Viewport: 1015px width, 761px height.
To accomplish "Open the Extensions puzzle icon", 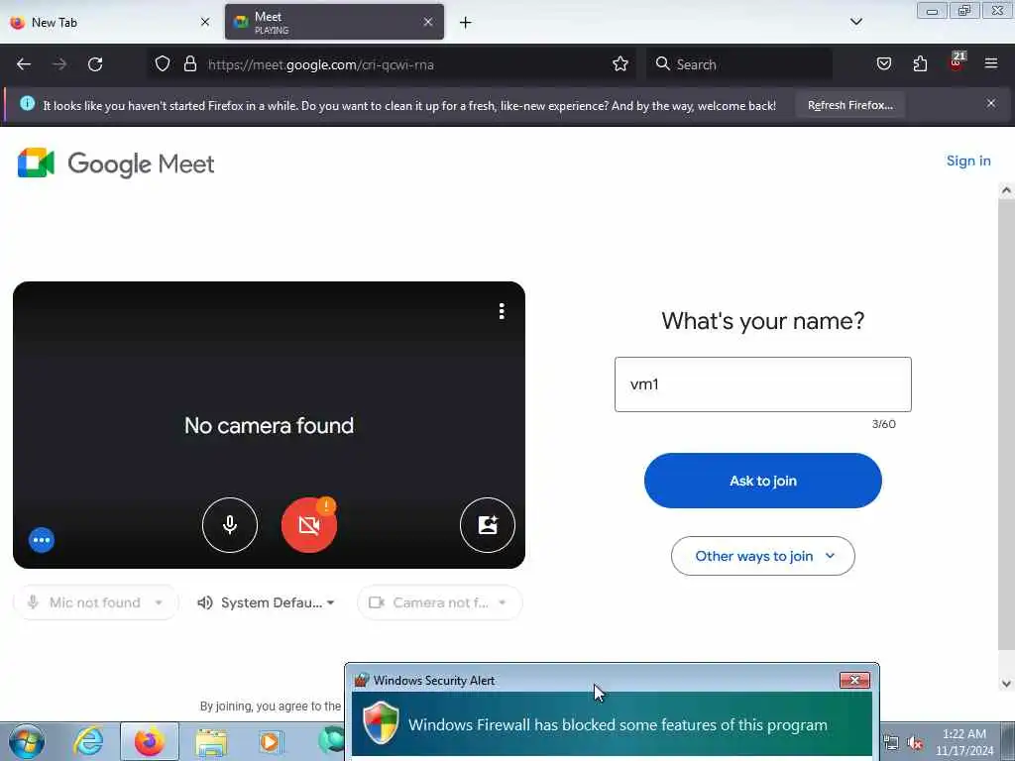I will pyautogui.click(x=920, y=64).
